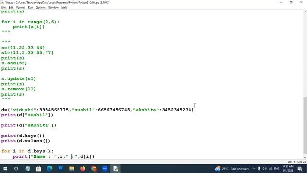Select Python IDLE taskbar icon

click(116, 169)
